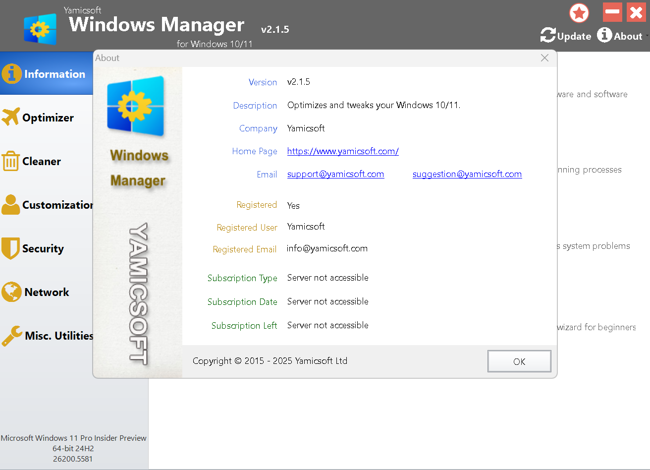
Task: Select the Network label in sidebar
Action: coord(47,292)
